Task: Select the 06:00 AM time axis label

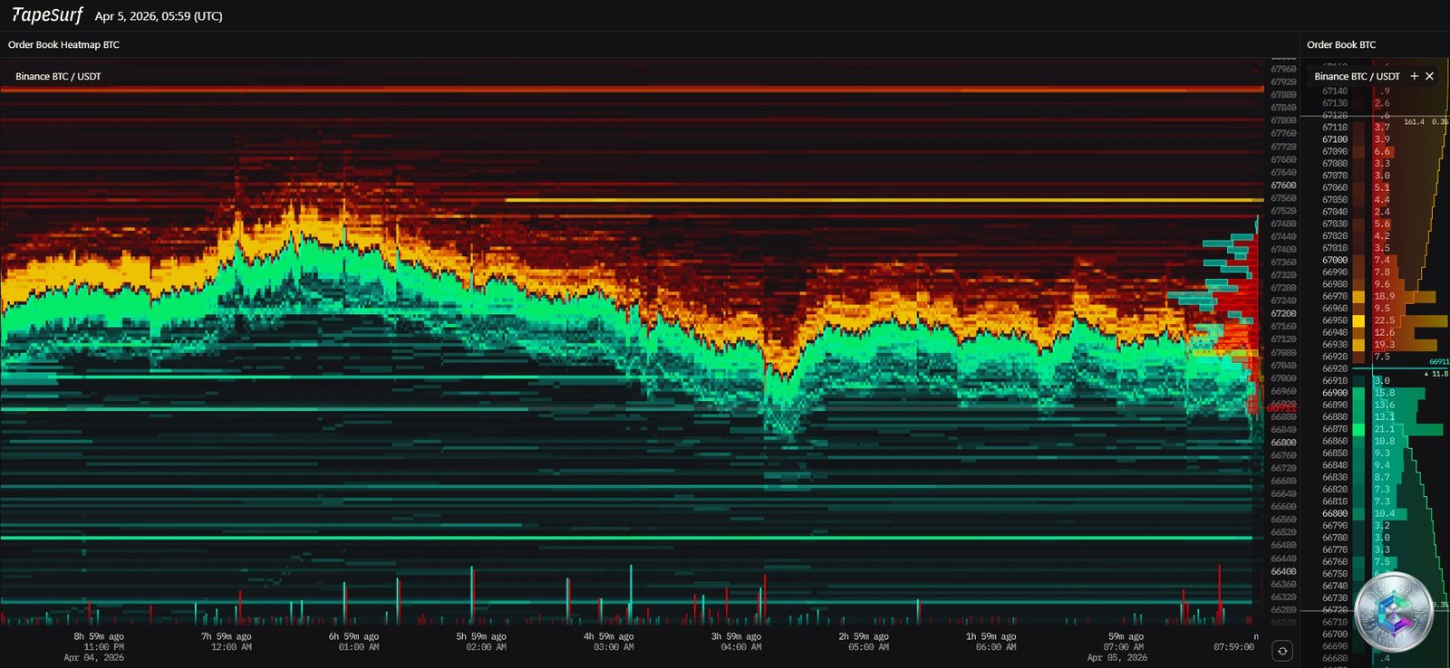Action: [x=995, y=647]
